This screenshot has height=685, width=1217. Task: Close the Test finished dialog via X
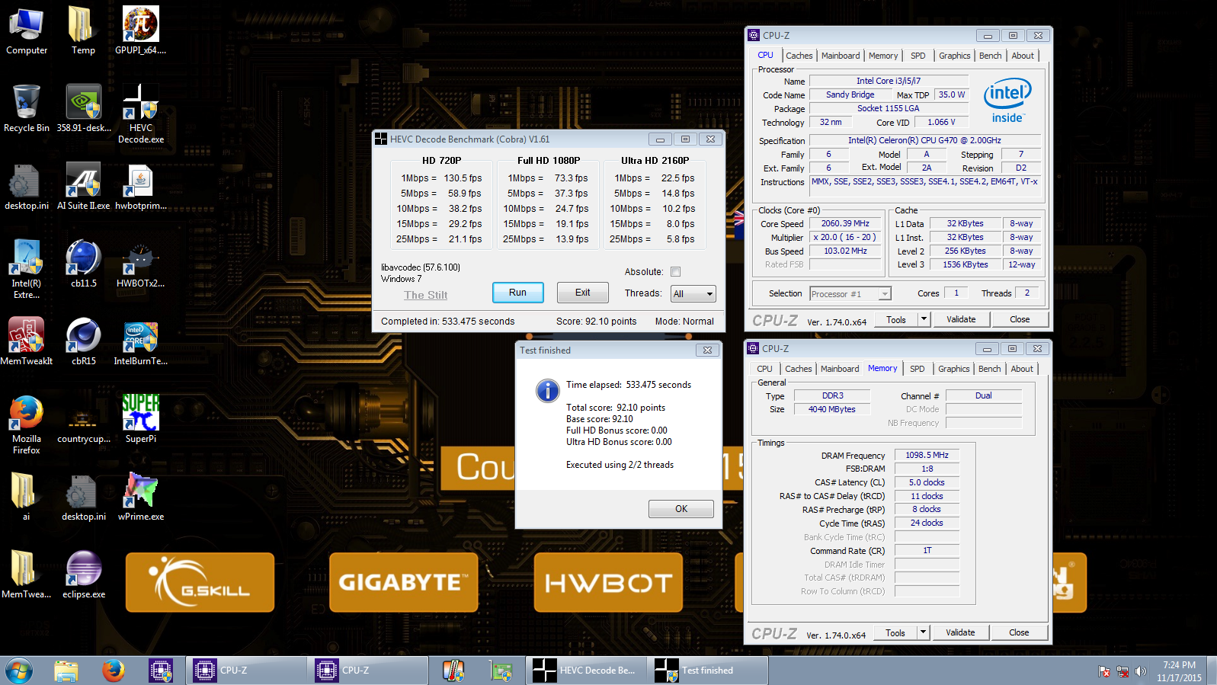(x=707, y=351)
